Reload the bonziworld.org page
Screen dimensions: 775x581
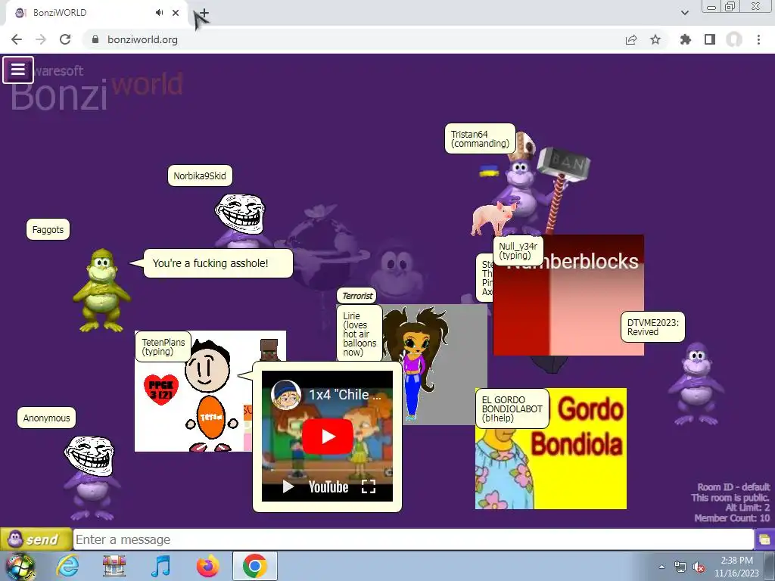click(65, 39)
